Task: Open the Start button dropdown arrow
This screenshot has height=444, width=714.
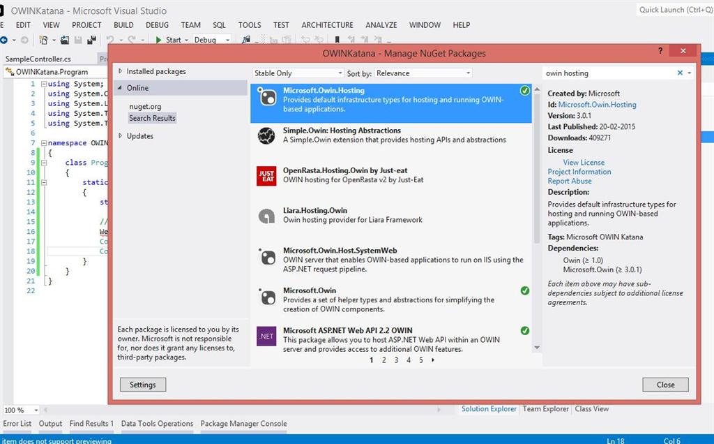Action: 186,40
